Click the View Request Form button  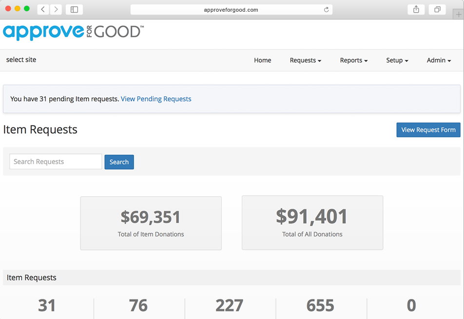pyautogui.click(x=428, y=130)
